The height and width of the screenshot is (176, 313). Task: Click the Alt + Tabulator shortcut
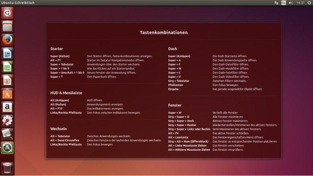click(x=60, y=136)
